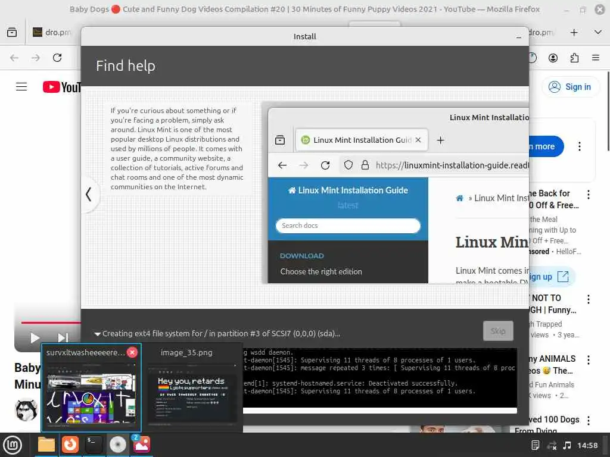Go to previous installer slide

89,195
